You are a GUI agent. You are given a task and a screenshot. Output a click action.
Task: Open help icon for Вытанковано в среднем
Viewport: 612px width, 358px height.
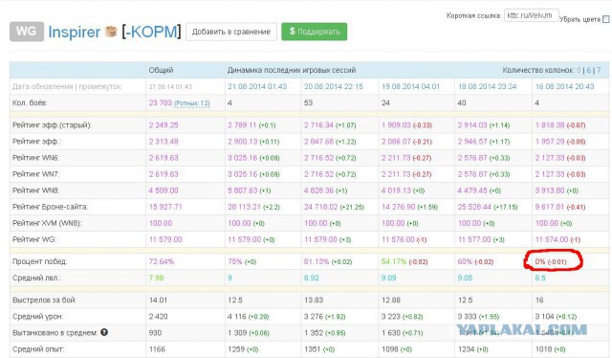(104, 332)
